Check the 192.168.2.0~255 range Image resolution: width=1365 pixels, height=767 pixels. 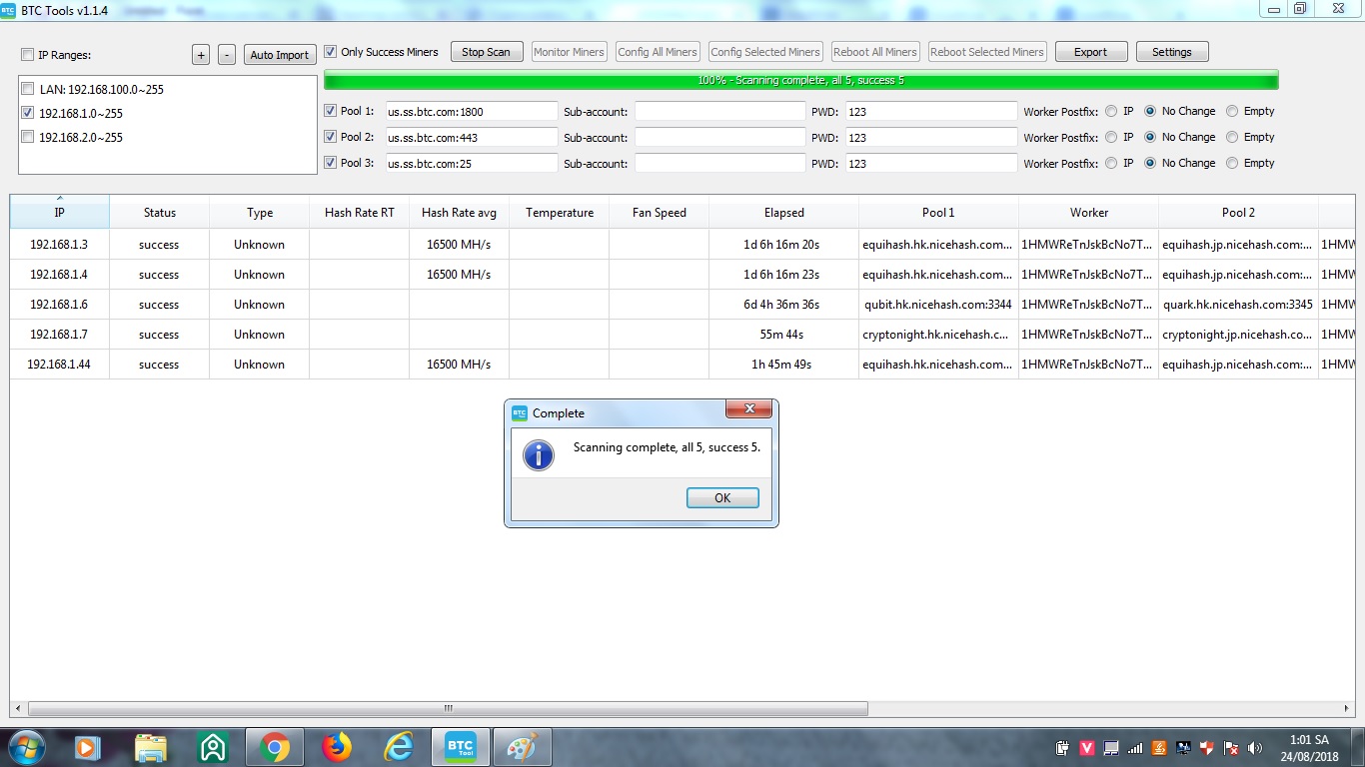(28, 137)
